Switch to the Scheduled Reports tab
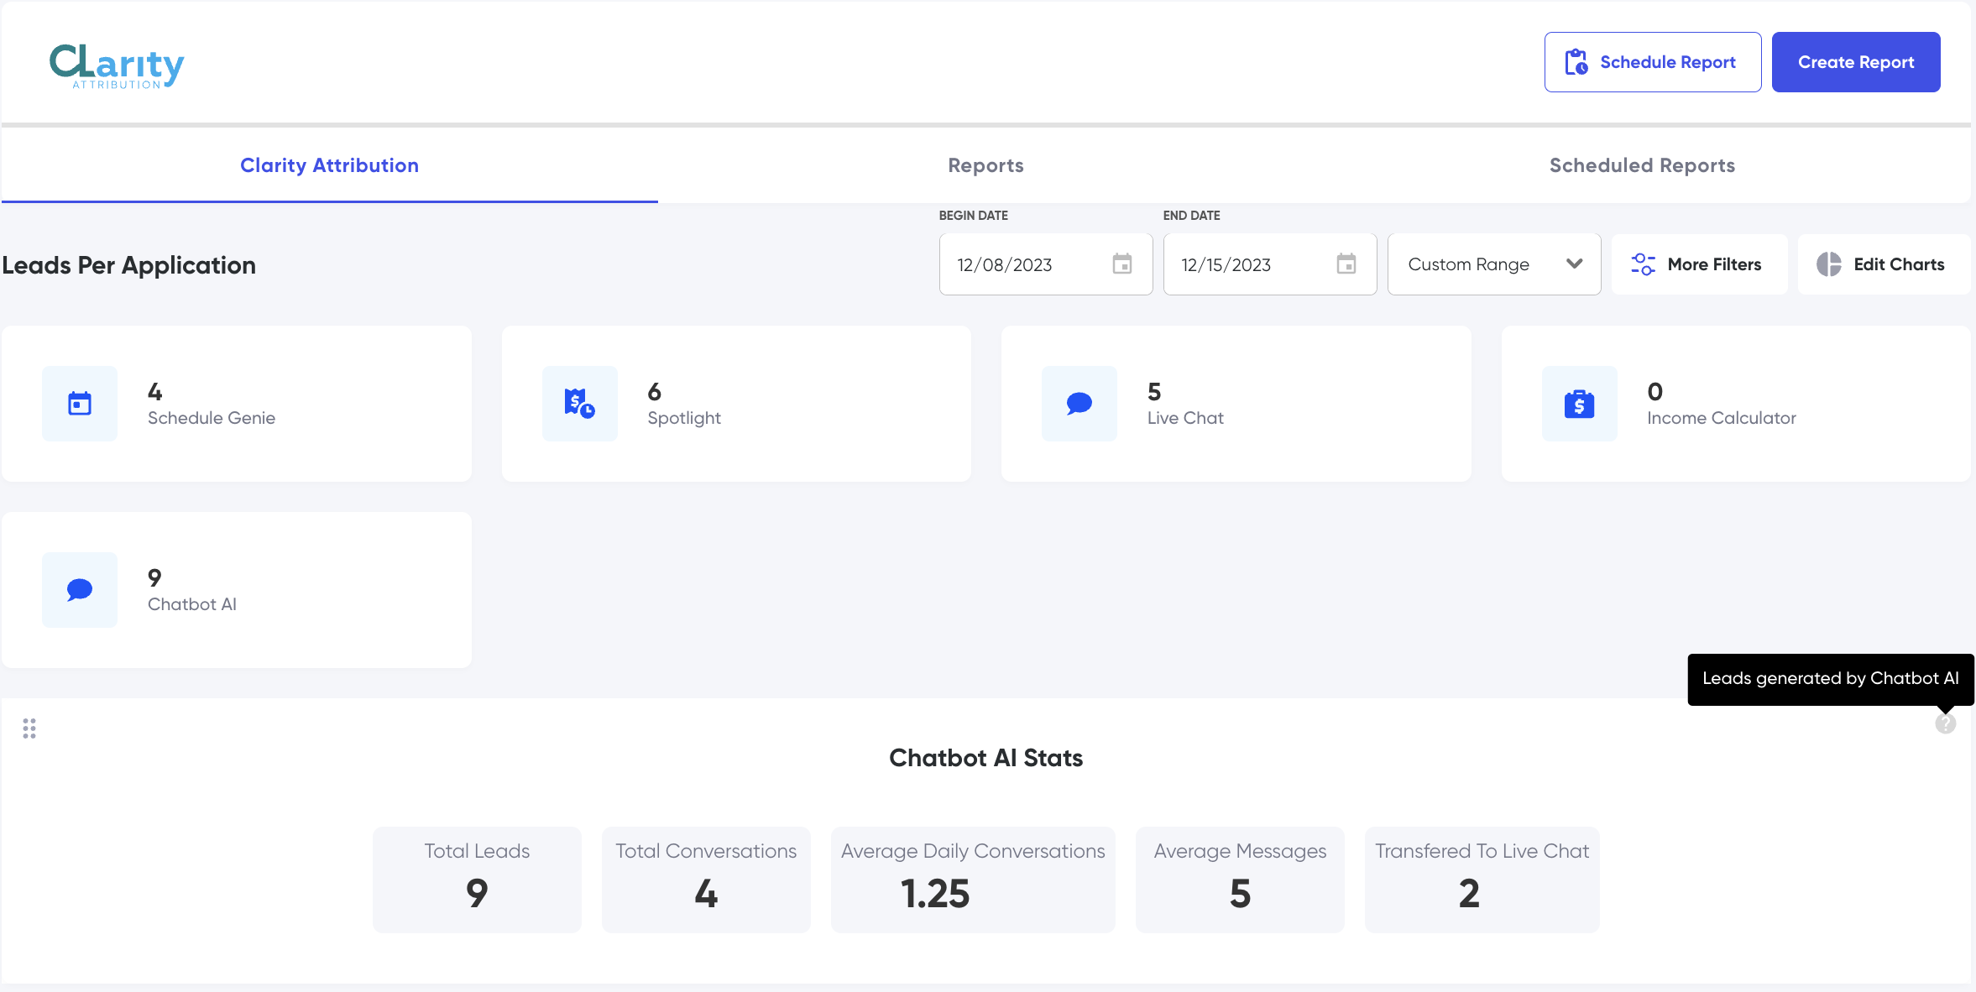Screen dimensions: 1976x992 [x=1642, y=165]
